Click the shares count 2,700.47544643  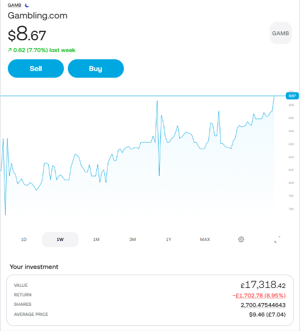263,305
